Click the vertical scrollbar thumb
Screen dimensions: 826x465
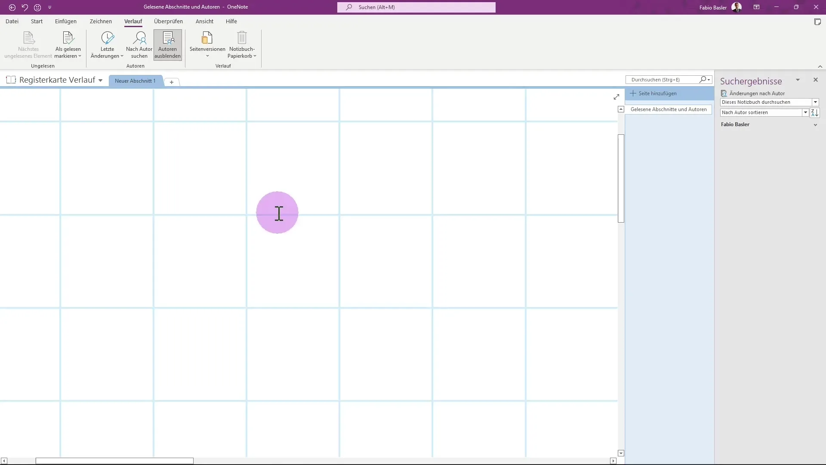coord(621,178)
